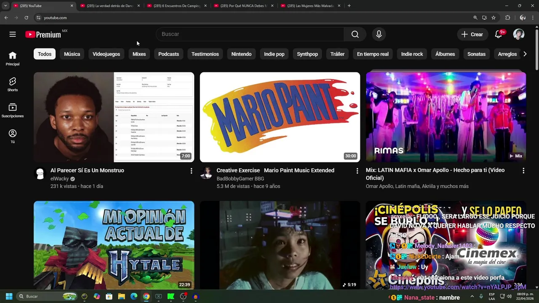
Task: Switch to Las Mujeres Más Malvadas tab
Action: (310, 6)
